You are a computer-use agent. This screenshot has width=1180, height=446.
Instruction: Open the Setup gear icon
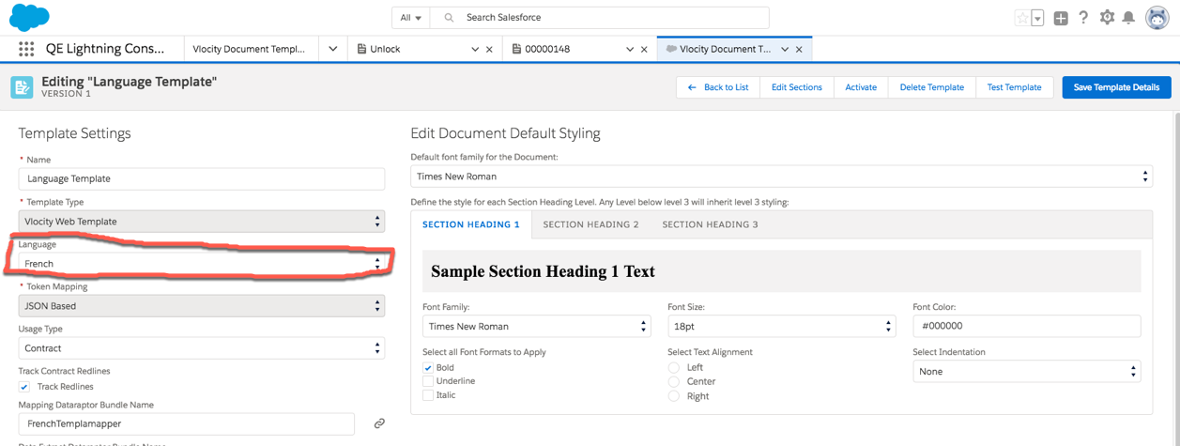pos(1107,18)
